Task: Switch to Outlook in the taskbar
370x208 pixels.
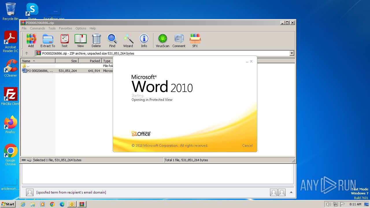Action: point(72,204)
